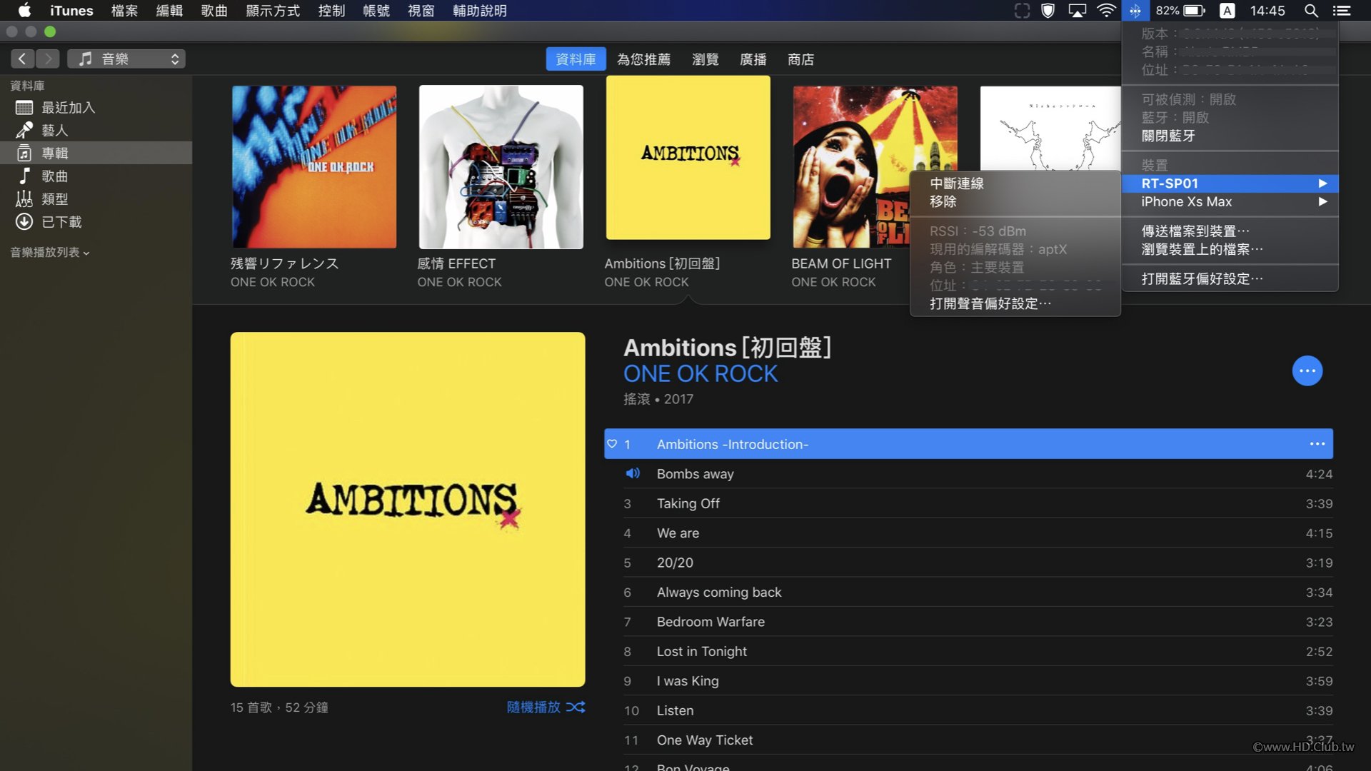The width and height of the screenshot is (1371, 771).
Task: Choose 中斷連線 in the device submenu
Action: click(x=1015, y=183)
